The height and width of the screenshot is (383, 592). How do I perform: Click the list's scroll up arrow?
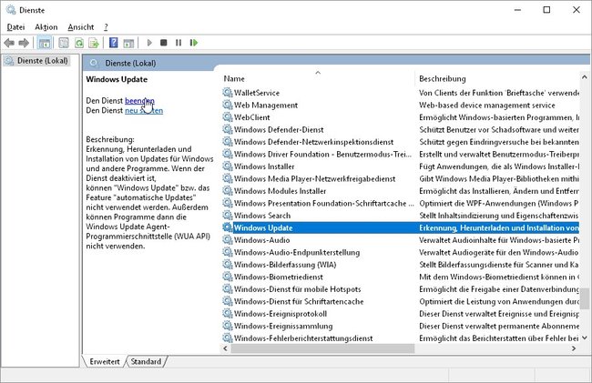[585, 77]
